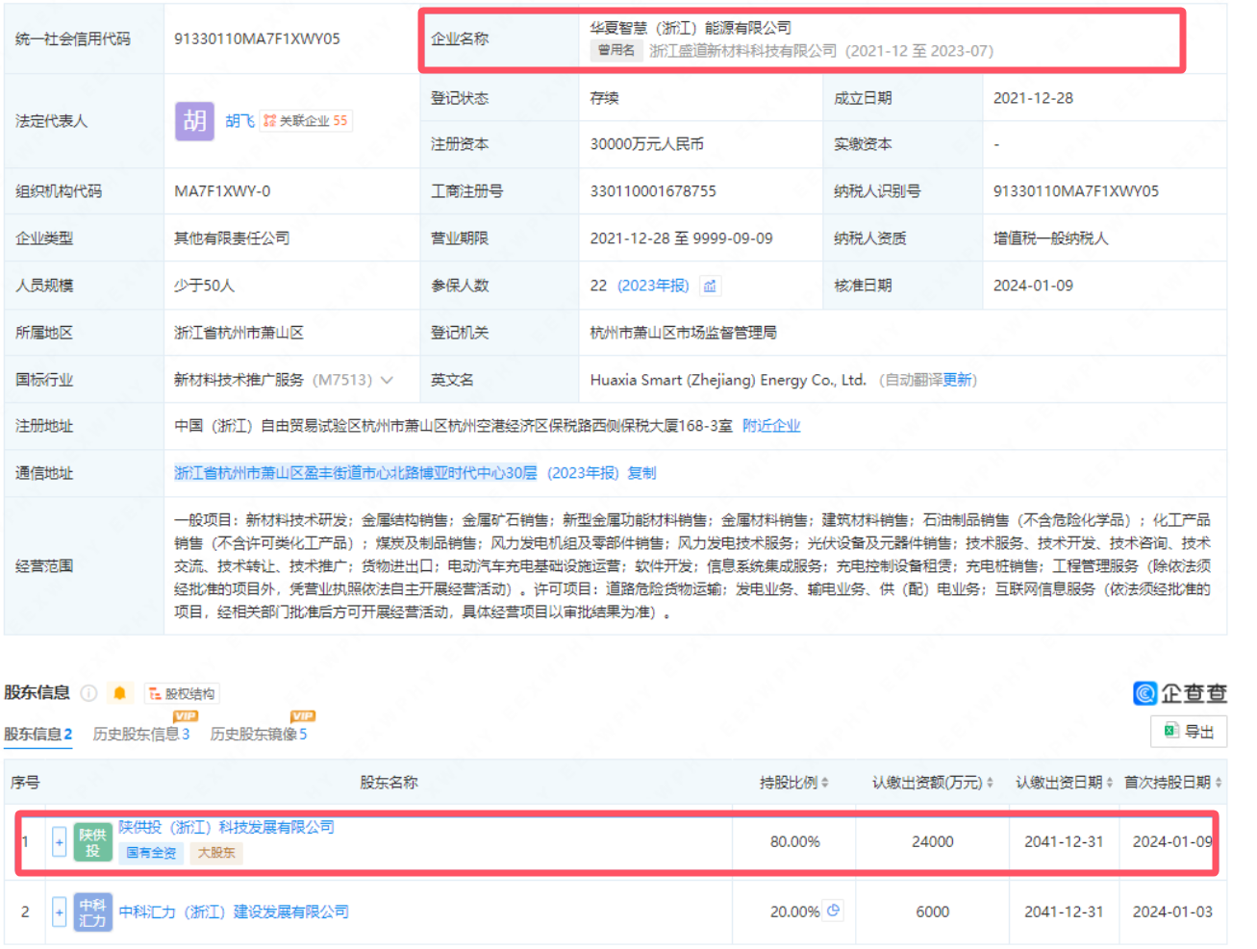Screen dimensions: 1257x949
Task: Open the 股权结构 equity structure button
Action: (x=182, y=693)
